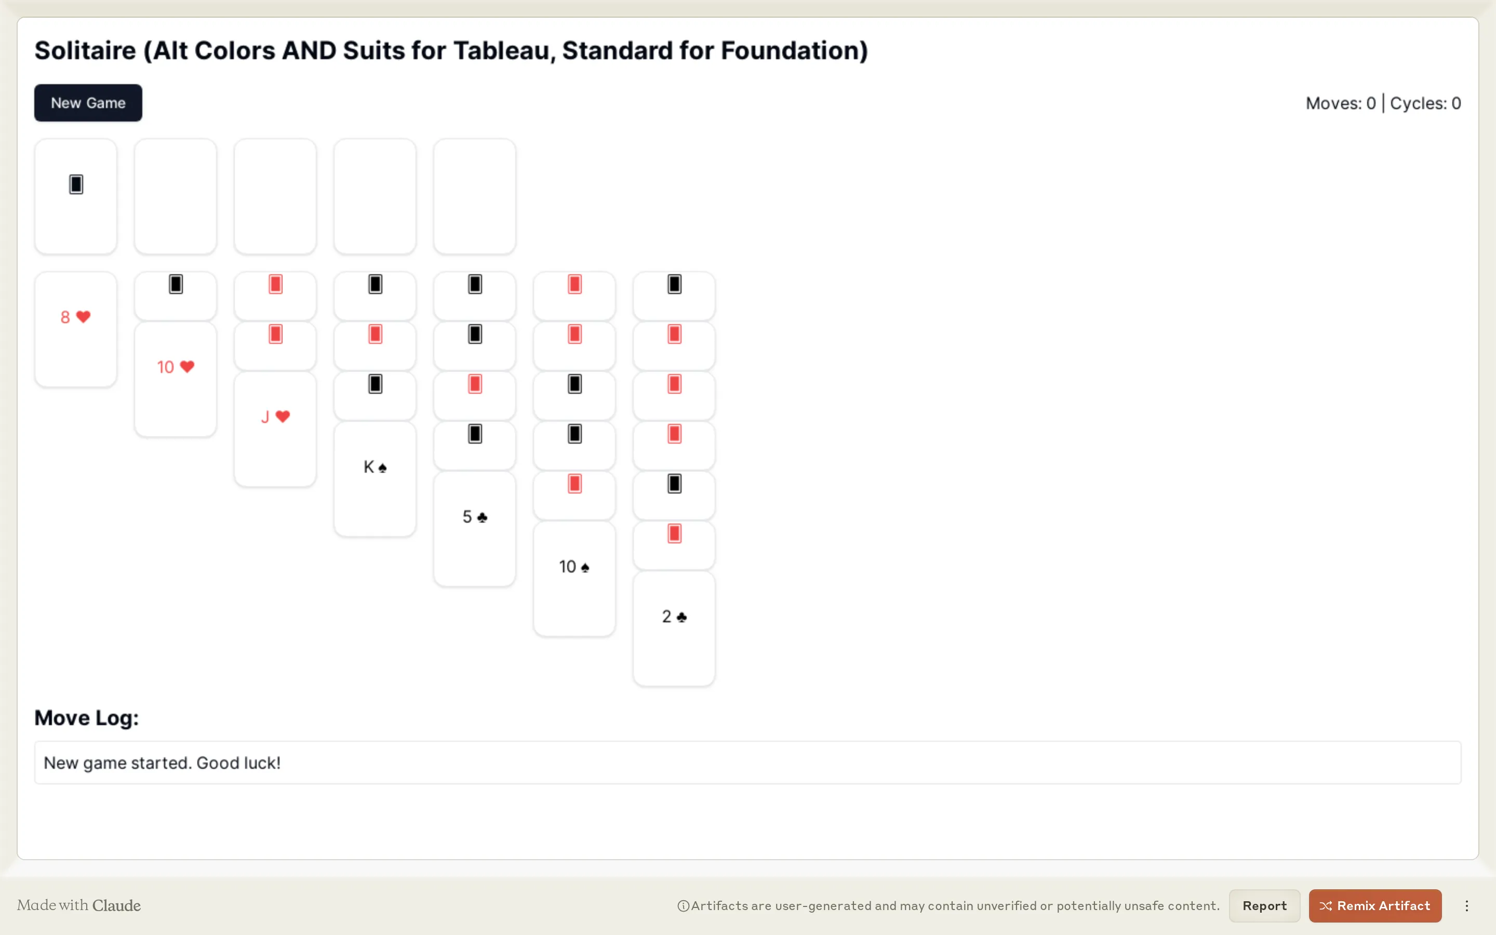
Task: Click the fourth empty foundation slot
Action: 474,196
